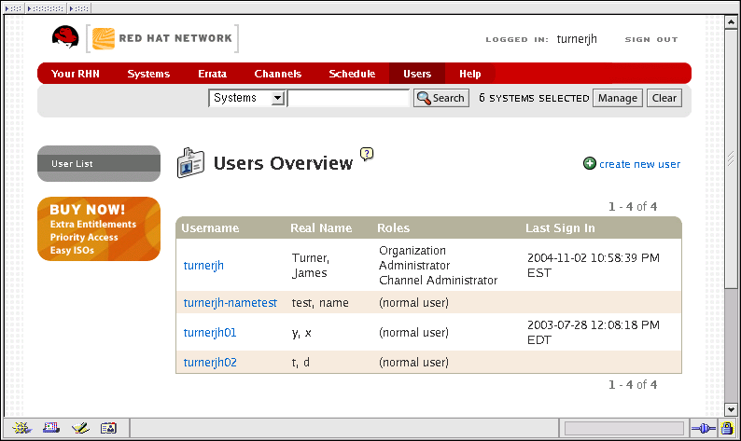The width and height of the screenshot is (741, 441).
Task: Click the Red Hat shadowman logo
Action: (x=65, y=37)
